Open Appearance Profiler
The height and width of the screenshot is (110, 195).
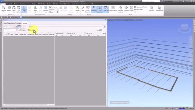pyautogui.click(x=140, y=7)
